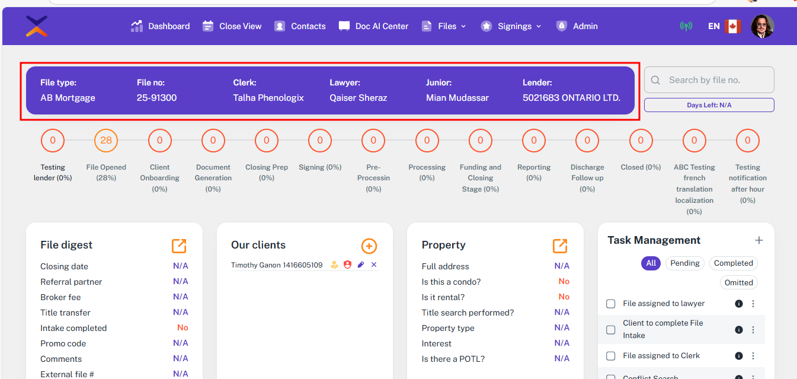The height and width of the screenshot is (379, 797).
Task: Open the Contacts section
Action: click(300, 26)
